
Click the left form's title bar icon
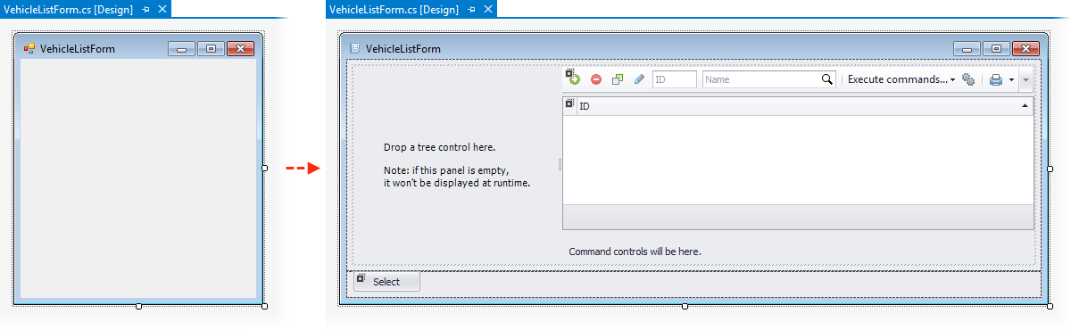(29, 49)
